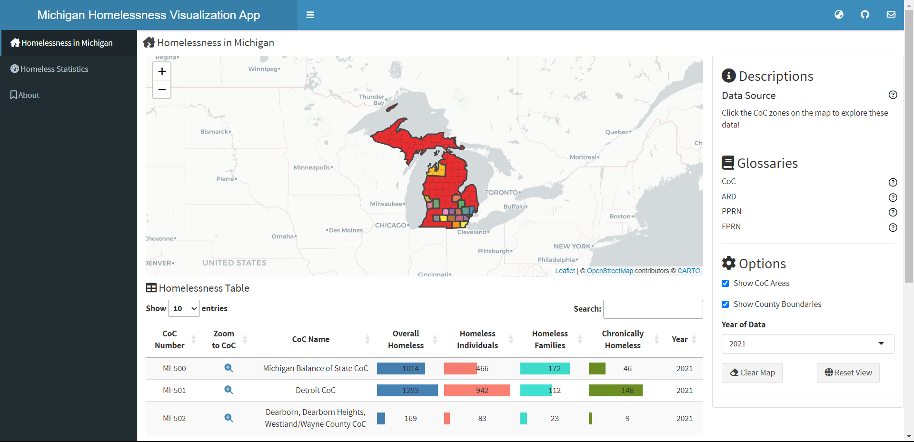Click the MI-502 number cell
The image size is (914, 442).
pos(174,418)
